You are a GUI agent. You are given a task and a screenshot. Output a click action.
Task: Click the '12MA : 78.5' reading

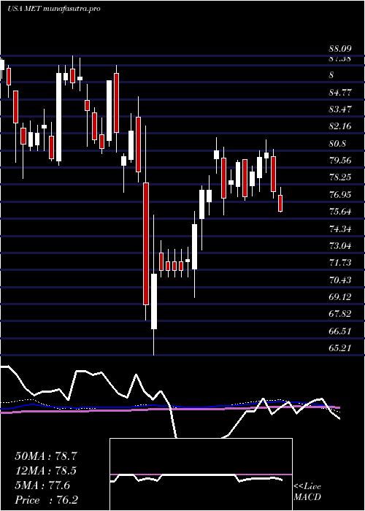(46, 471)
